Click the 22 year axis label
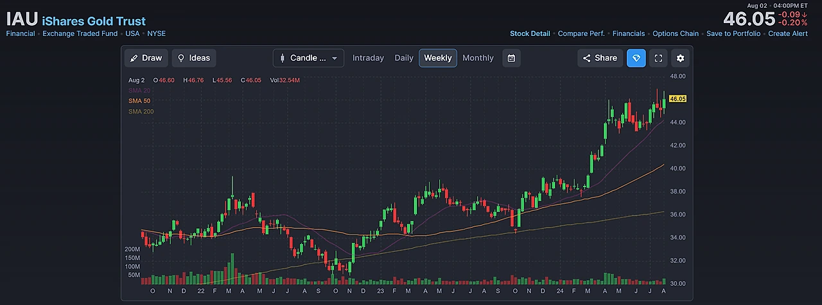Viewport: 822px width, 305px height. coord(201,290)
